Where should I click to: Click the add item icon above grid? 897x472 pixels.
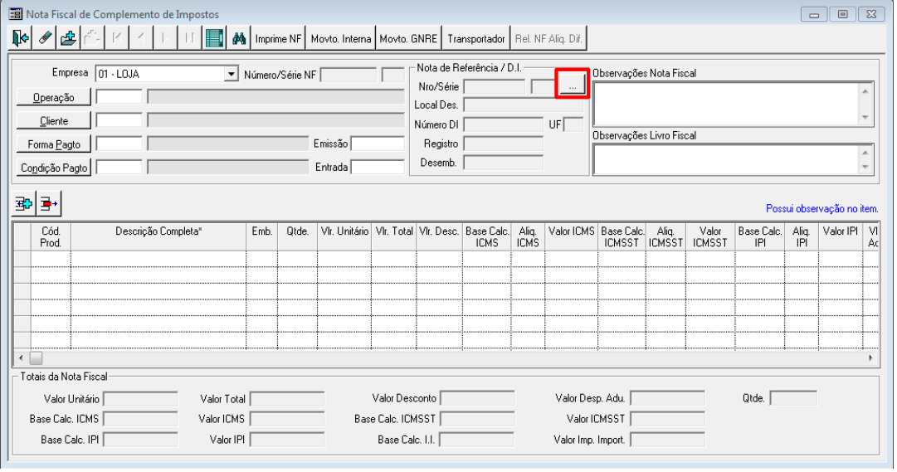tap(24, 203)
